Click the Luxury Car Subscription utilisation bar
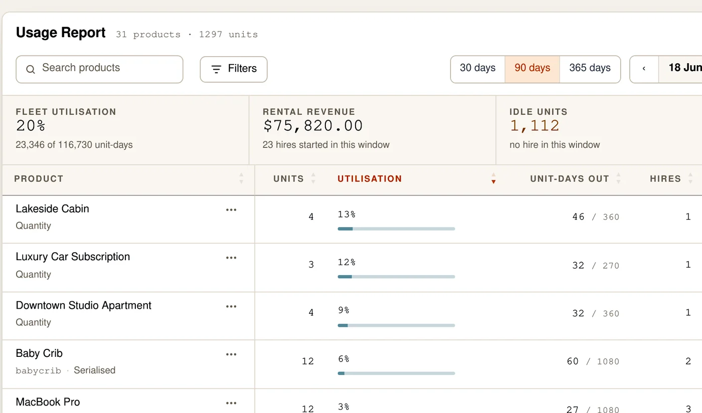This screenshot has height=413, width=702. (x=396, y=277)
